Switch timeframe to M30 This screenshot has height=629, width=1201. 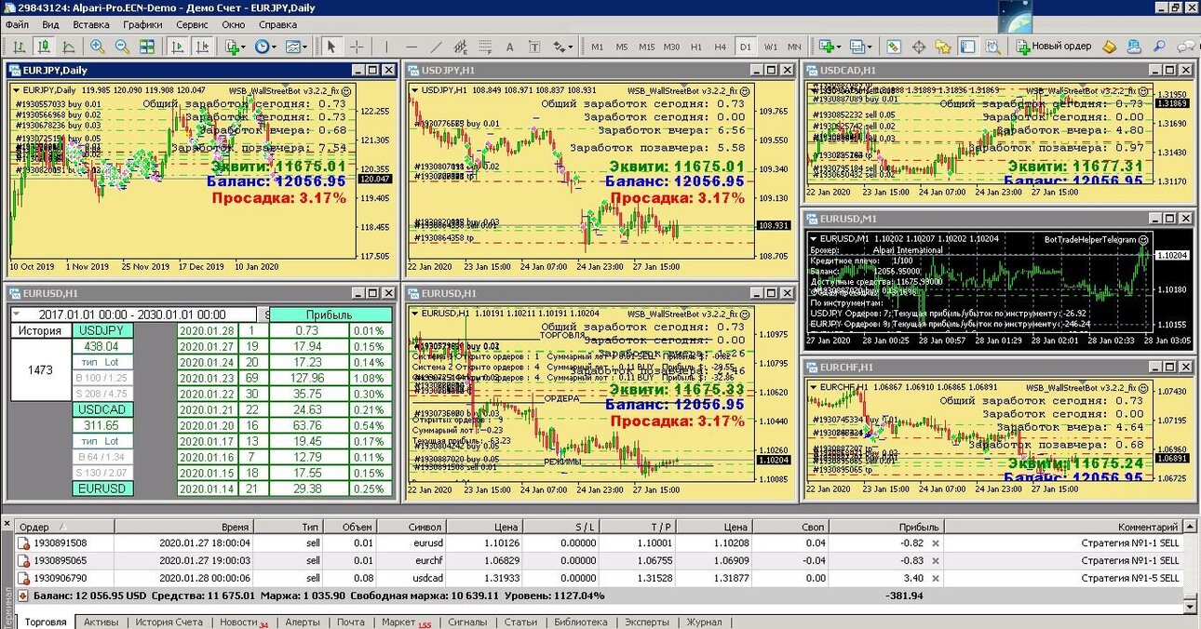pos(671,47)
